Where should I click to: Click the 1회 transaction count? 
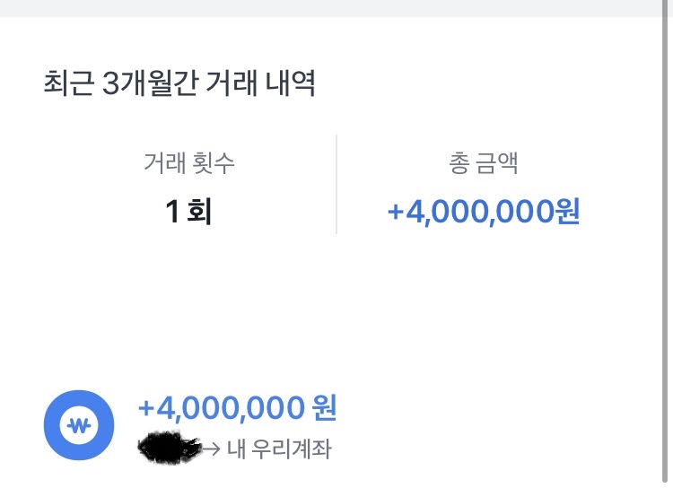[188, 213]
